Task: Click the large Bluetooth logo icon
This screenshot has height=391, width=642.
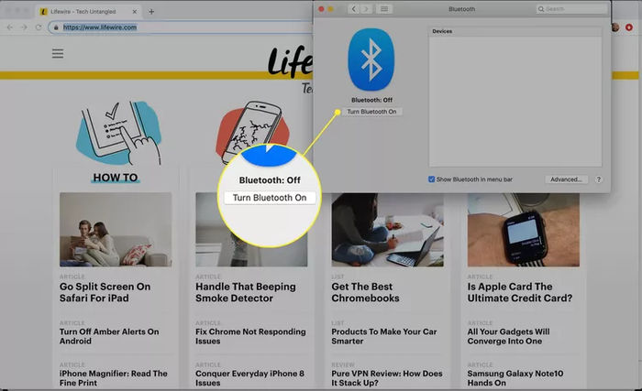Action: [371, 60]
